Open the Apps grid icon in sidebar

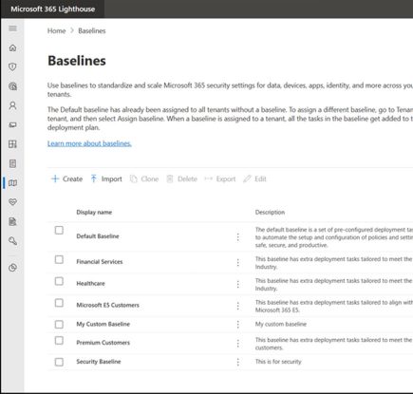tap(12, 144)
